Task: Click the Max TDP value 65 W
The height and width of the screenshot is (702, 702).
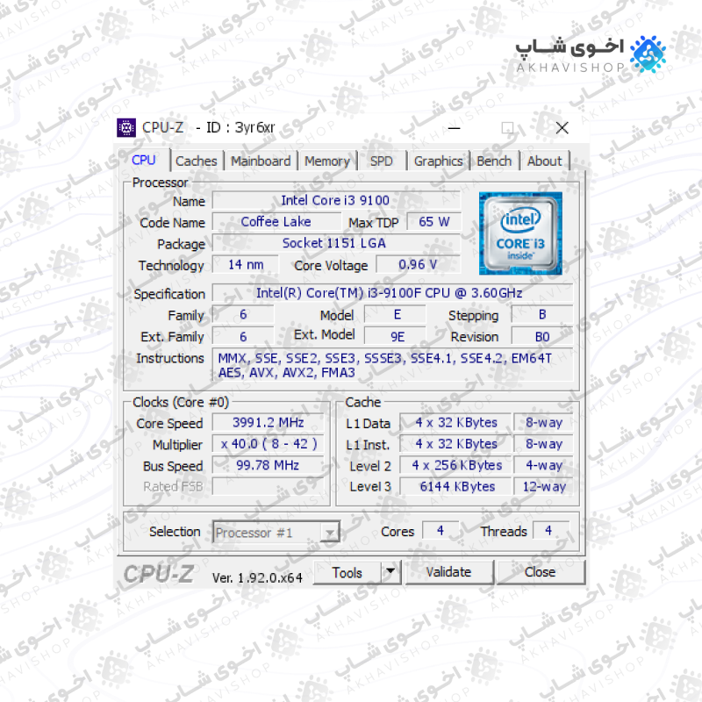Action: pyautogui.click(x=433, y=222)
